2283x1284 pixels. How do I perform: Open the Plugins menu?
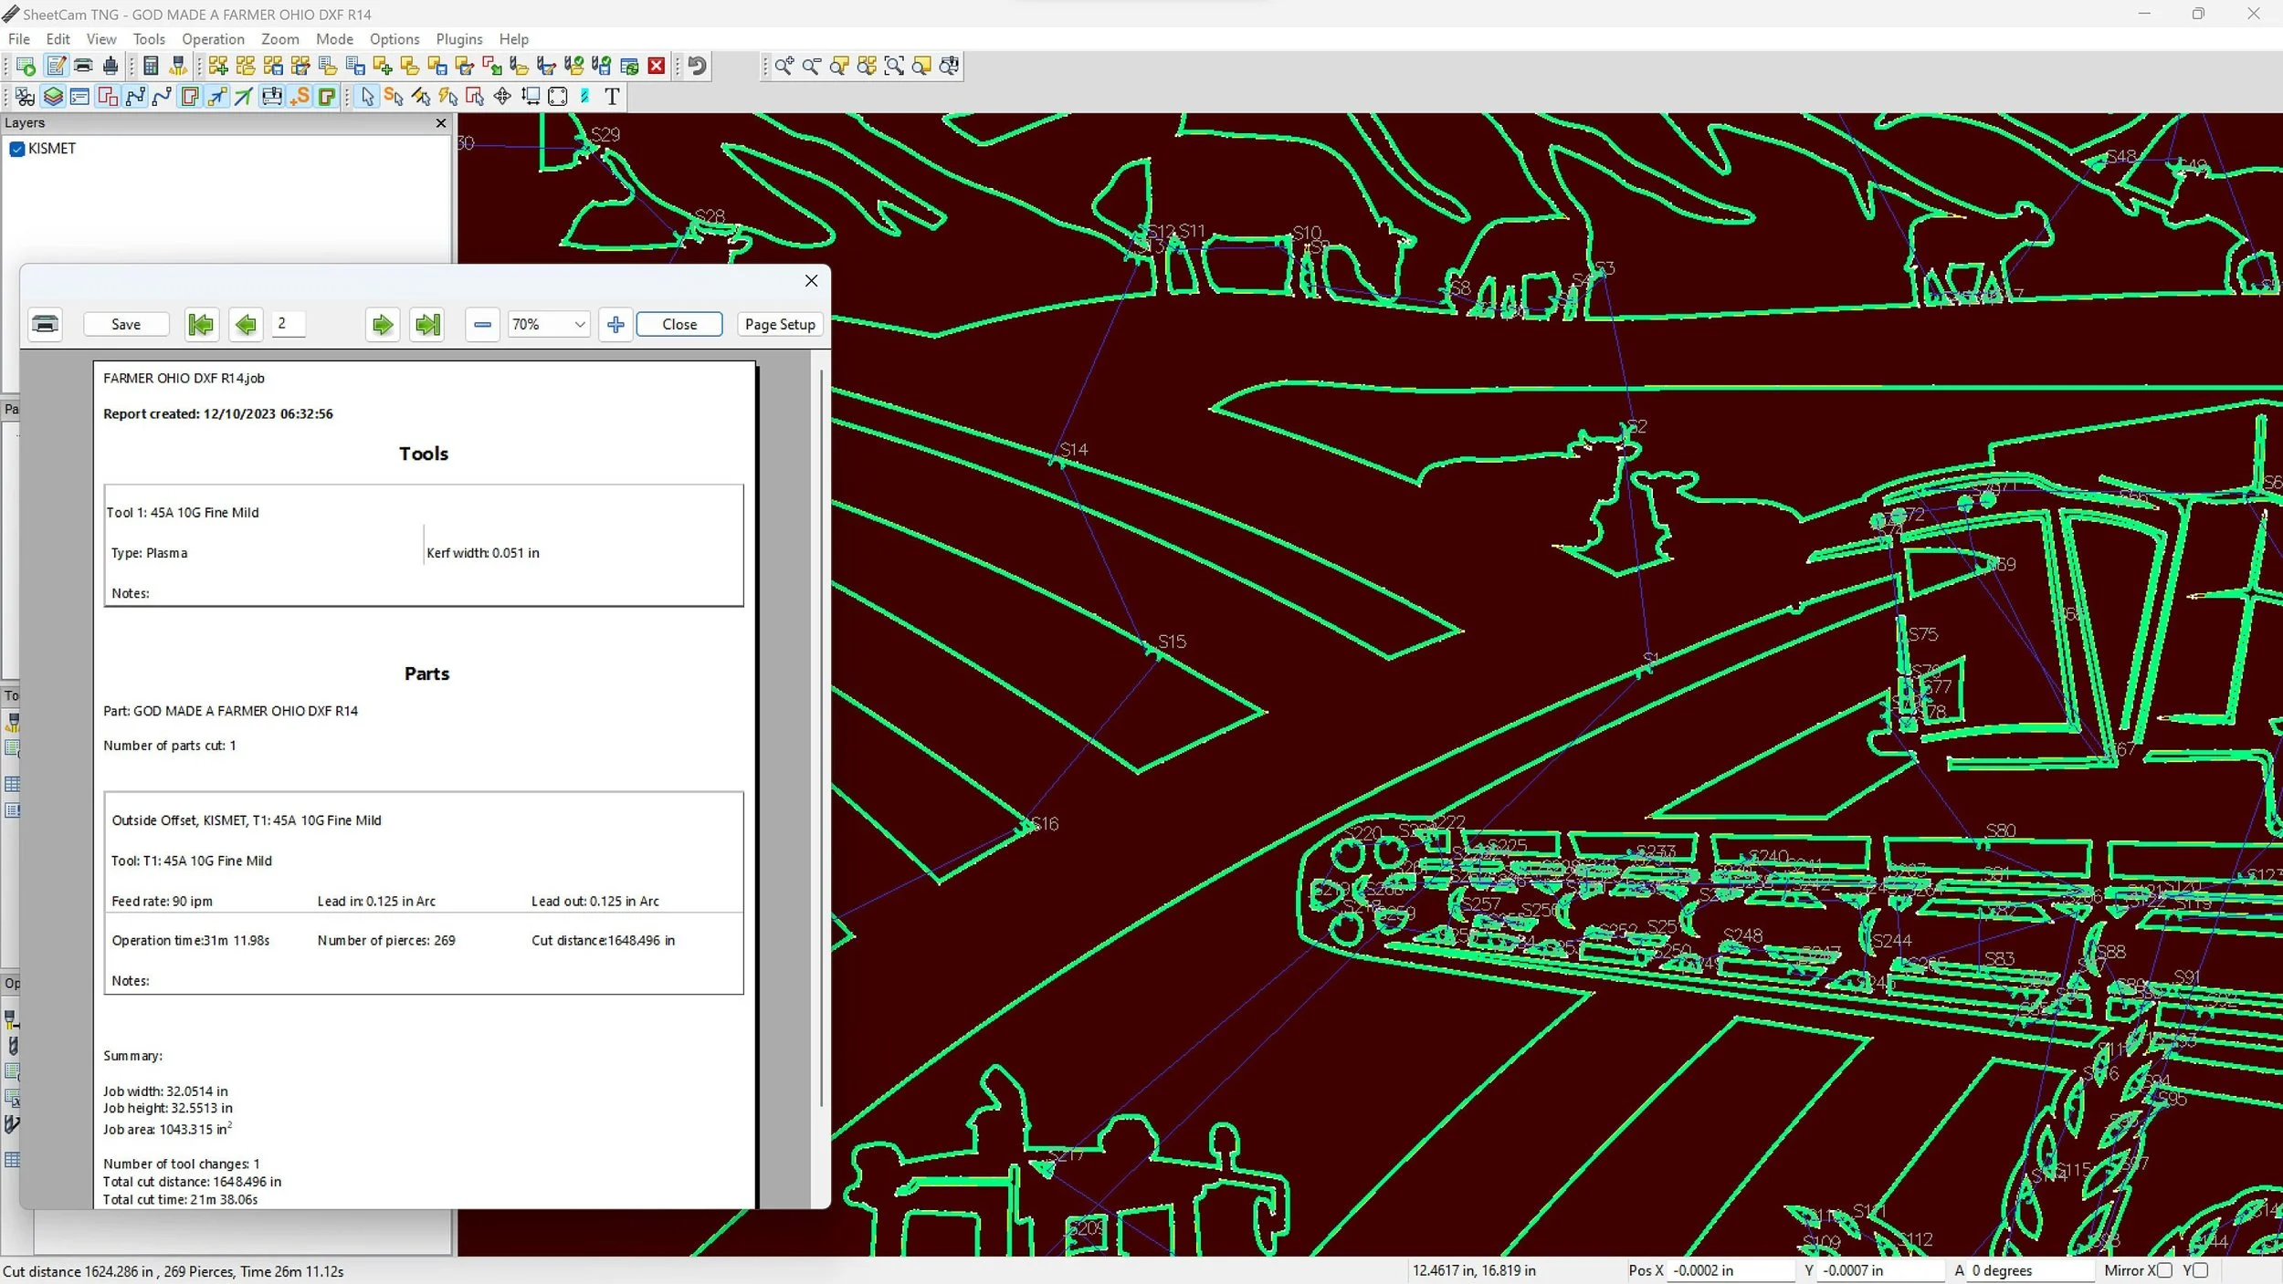pos(458,39)
